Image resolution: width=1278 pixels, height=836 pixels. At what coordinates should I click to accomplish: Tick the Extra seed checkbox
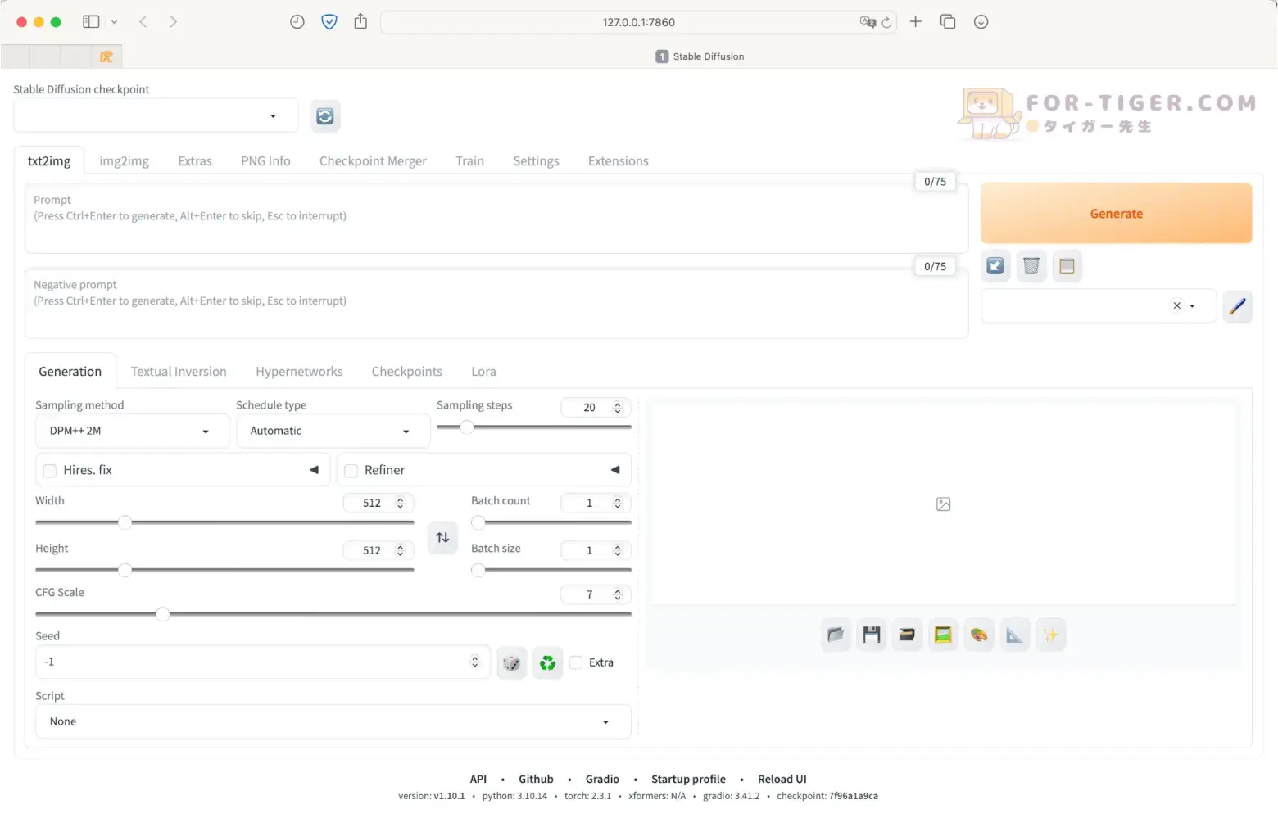(x=576, y=662)
